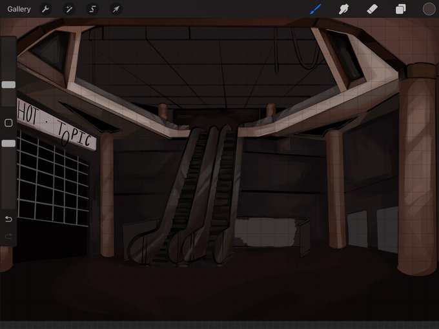Viewport: 439px width, 329px height.
Task: Tap the square modify button on sidebar
Action: pos(8,123)
